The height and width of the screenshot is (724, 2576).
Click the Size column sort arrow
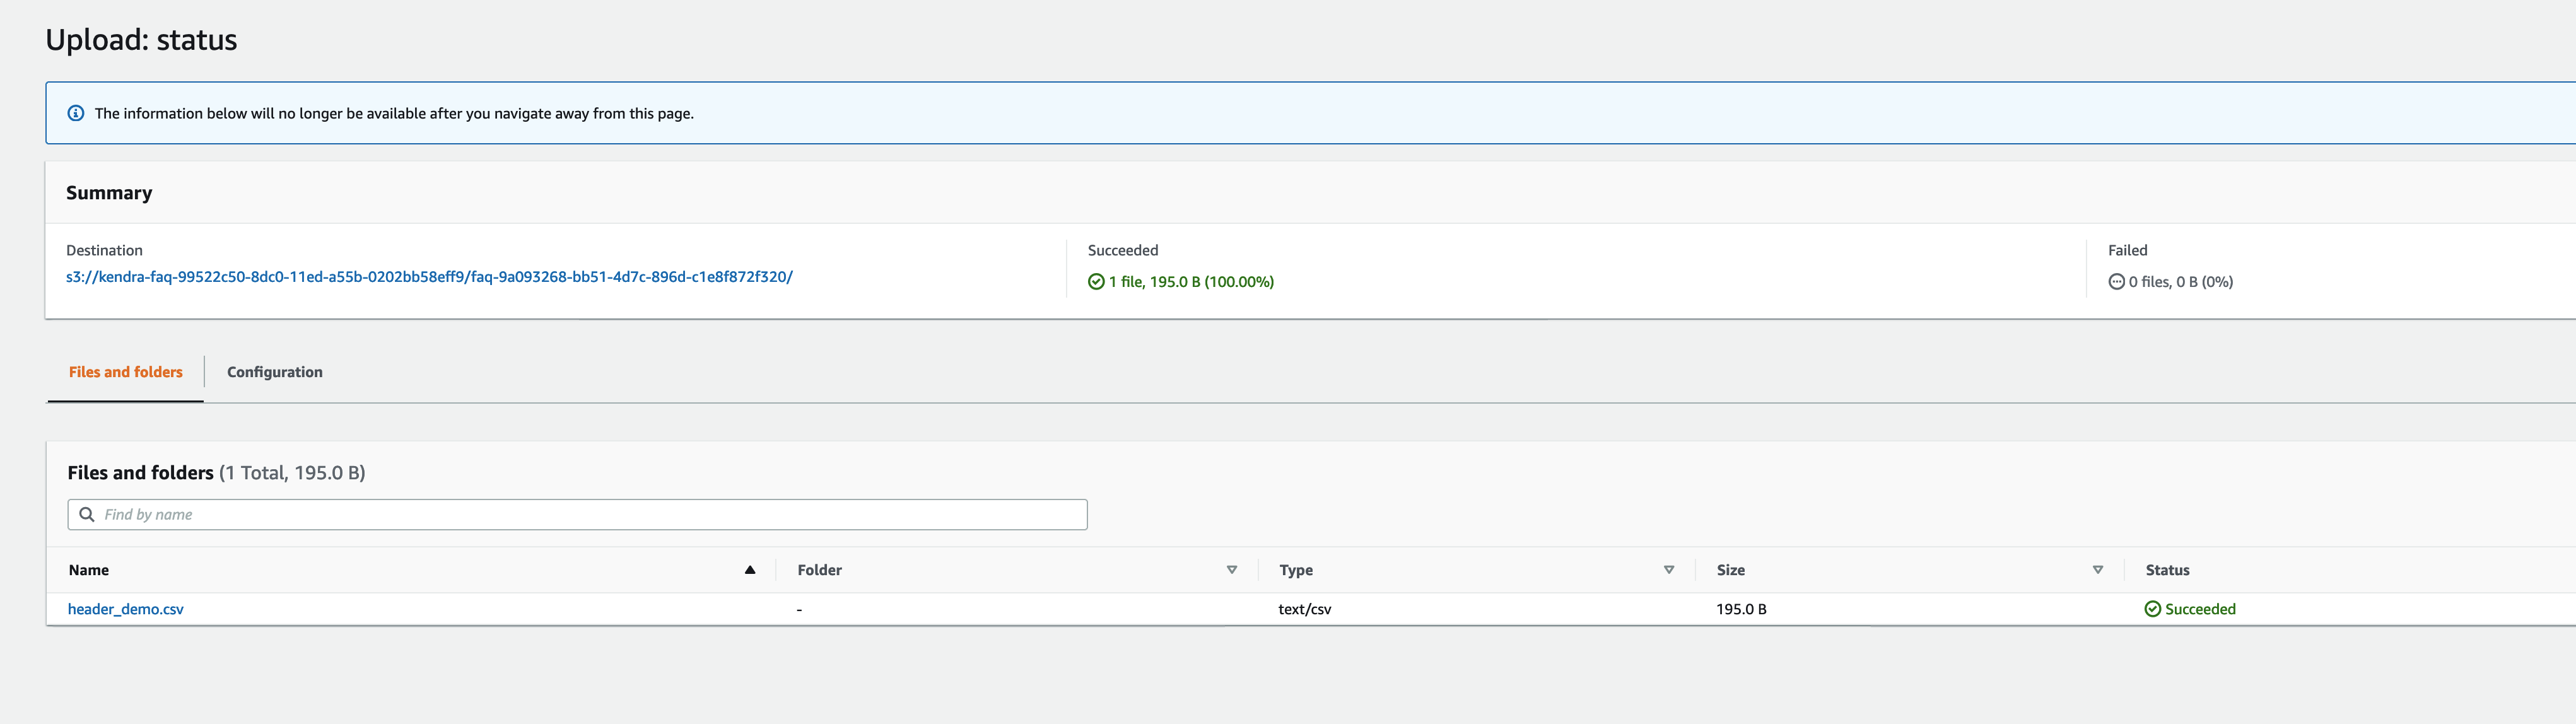(2097, 570)
